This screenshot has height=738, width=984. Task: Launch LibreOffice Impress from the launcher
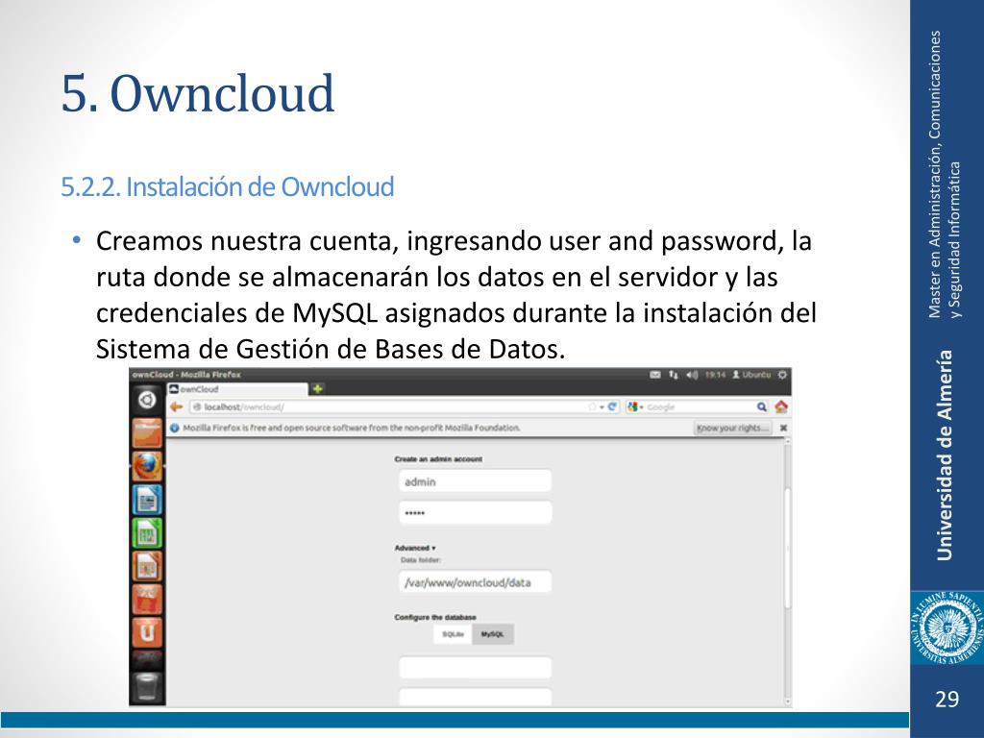147,566
